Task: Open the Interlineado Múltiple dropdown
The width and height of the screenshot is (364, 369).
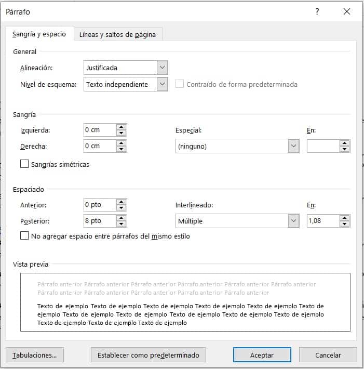Action: pyautogui.click(x=293, y=221)
